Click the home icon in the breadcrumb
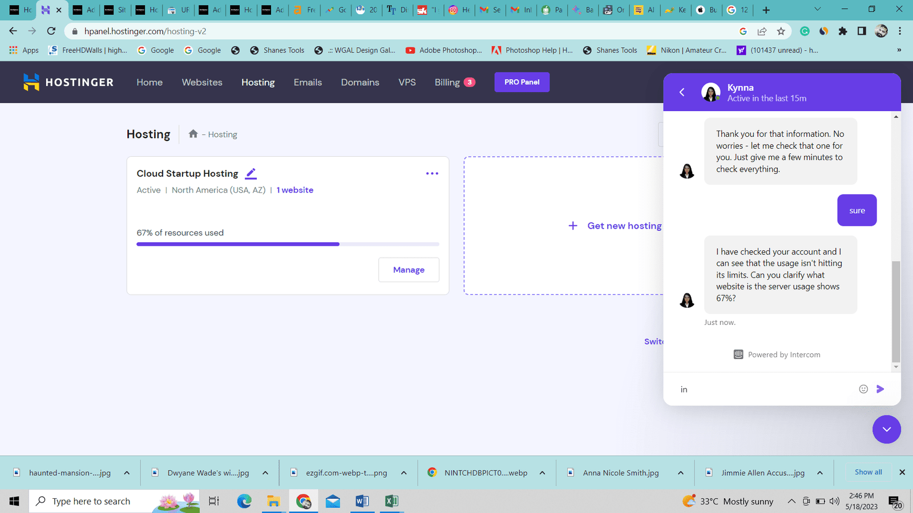The width and height of the screenshot is (913, 513). tap(193, 134)
